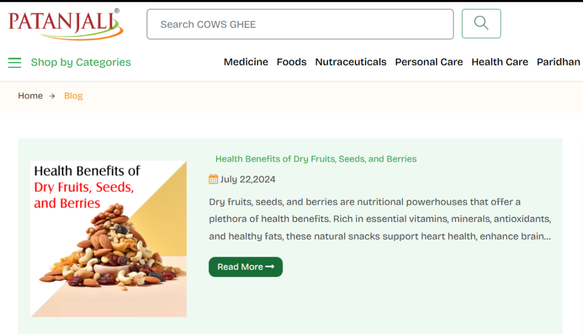The width and height of the screenshot is (583, 334).
Task: Go to Home via breadcrumb
Action: coord(30,96)
